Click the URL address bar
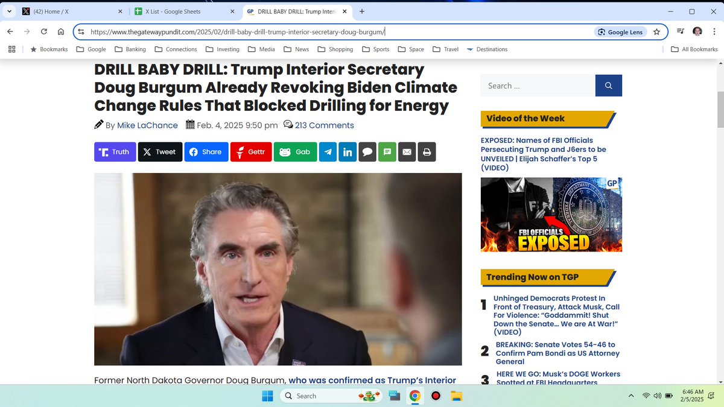Viewport: 724px width, 407px height. (338, 32)
